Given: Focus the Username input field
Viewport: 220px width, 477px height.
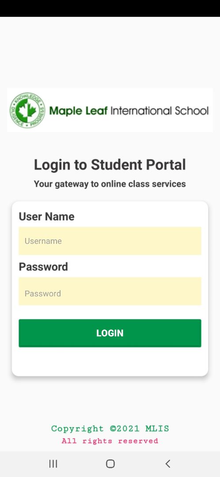Looking at the screenshot, I should pos(110,241).
